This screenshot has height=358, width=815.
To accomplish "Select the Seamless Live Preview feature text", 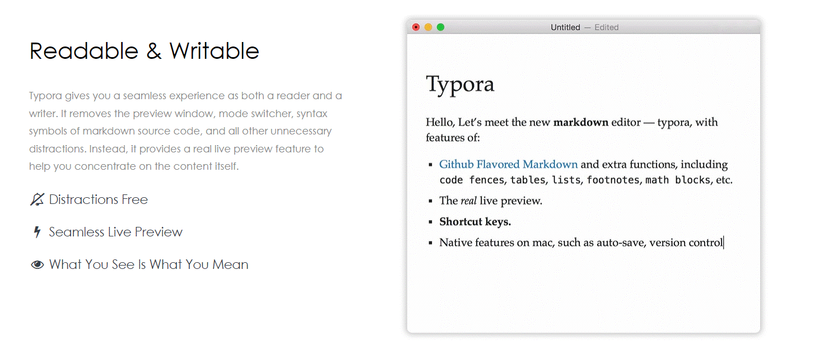I will 116,232.
